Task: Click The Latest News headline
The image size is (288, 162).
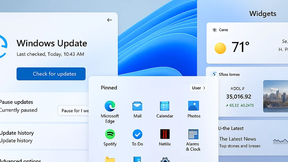Action: tap(238, 139)
